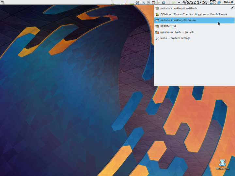
Task: Expand hidden system tray icons arrow
Action: click(179, 2)
